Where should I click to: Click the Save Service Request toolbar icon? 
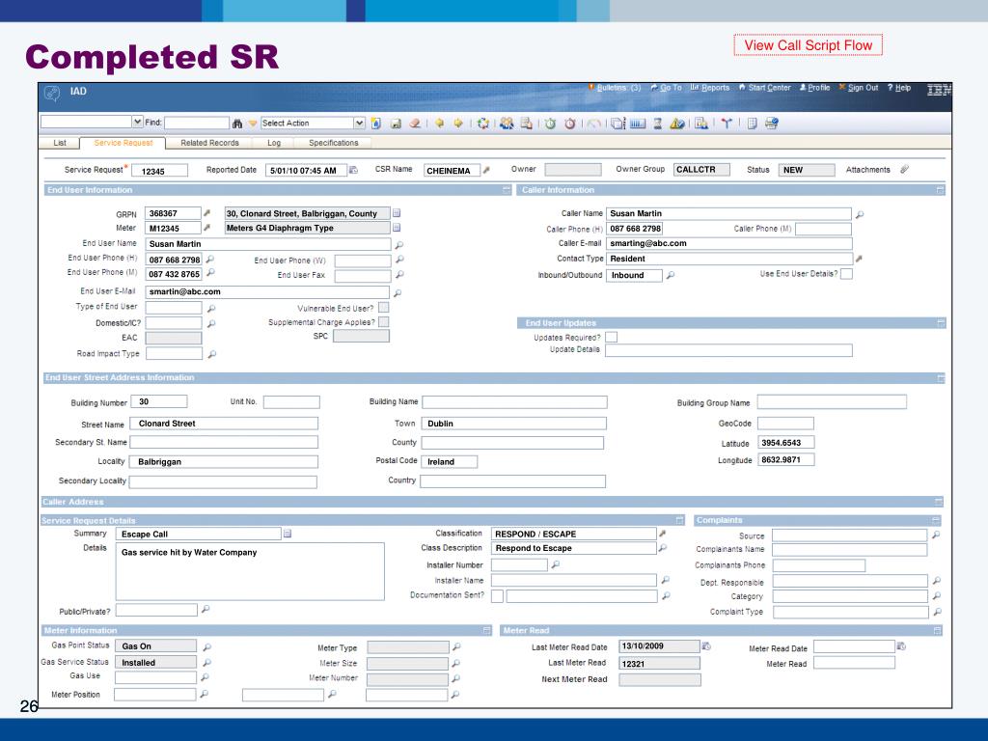pos(396,123)
